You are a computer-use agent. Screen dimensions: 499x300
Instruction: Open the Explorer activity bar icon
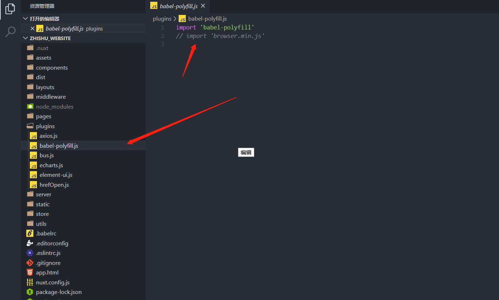(x=10, y=9)
